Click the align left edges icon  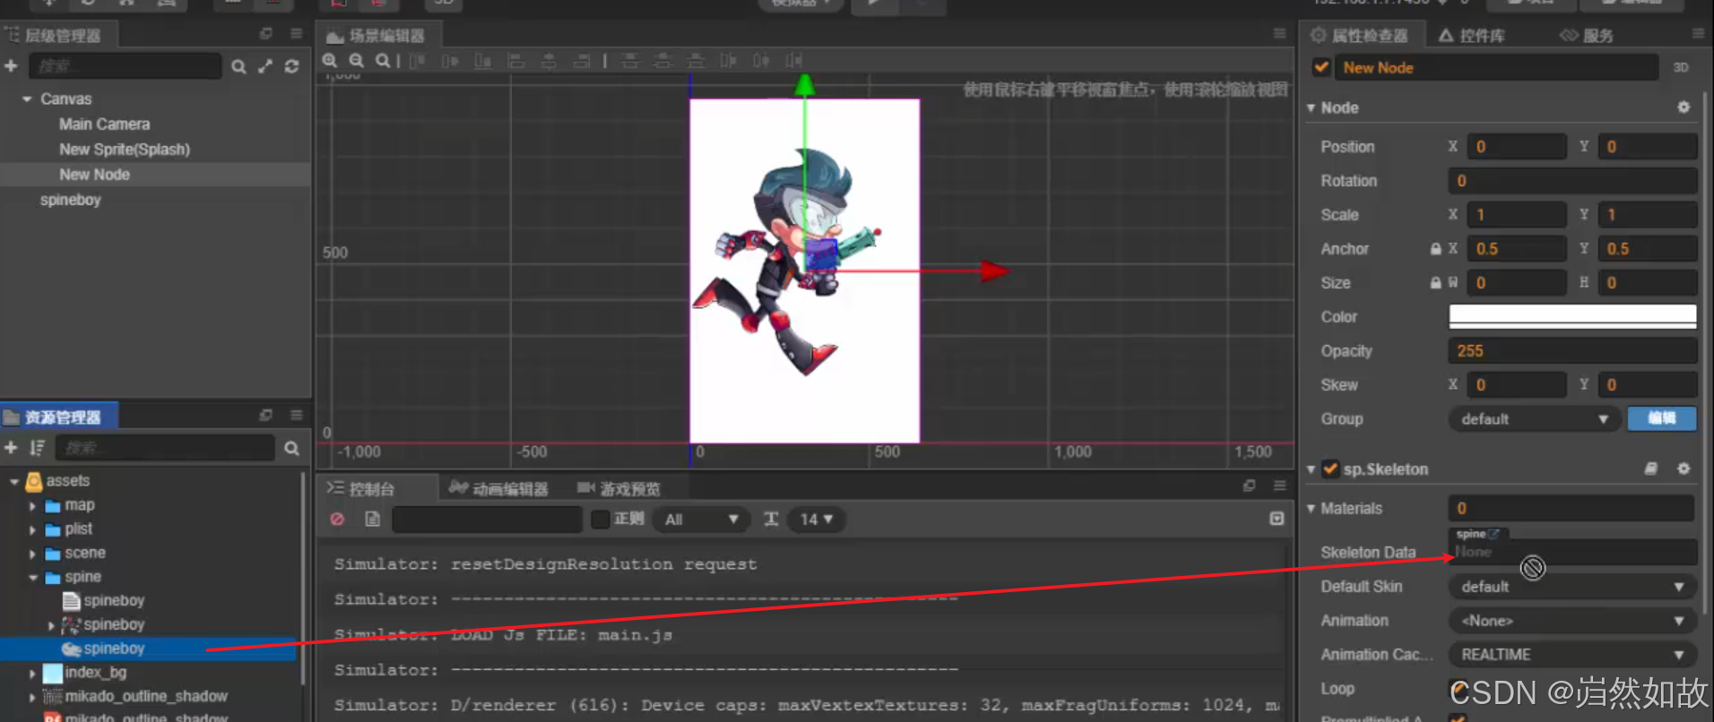coord(516,61)
